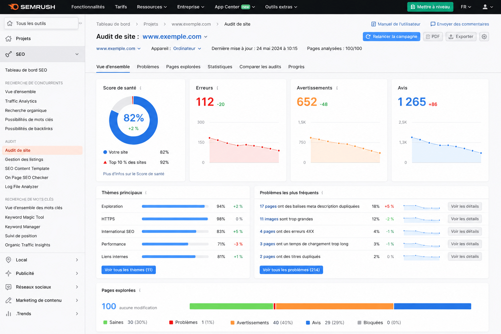
Task: Click Voir tous les thèmes (11)
Action: 129,270
